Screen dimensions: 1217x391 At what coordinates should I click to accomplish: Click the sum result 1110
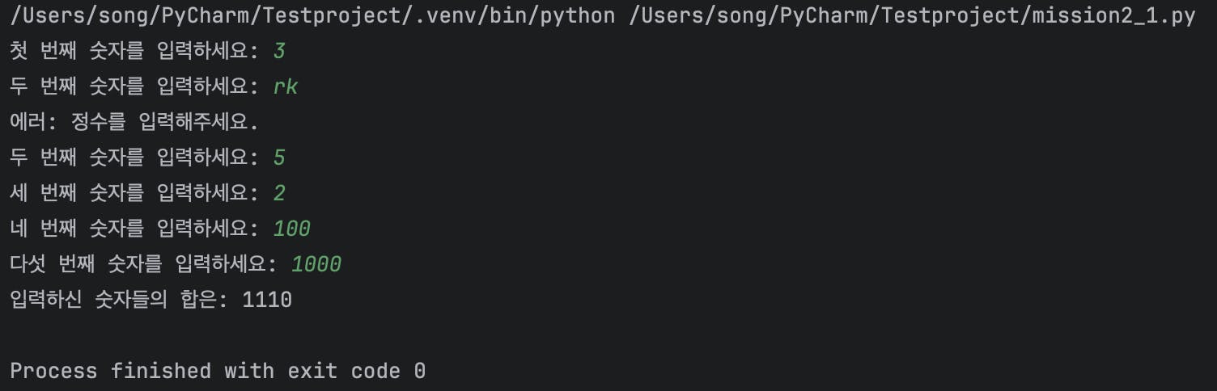(267, 301)
